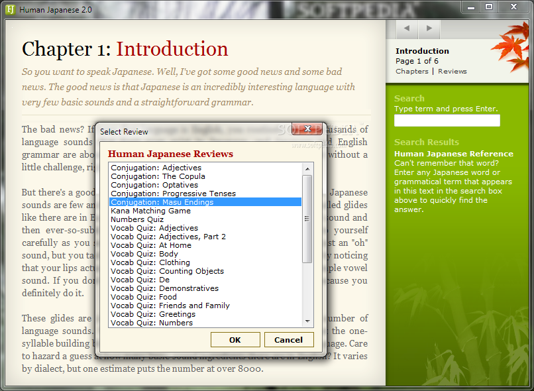Image resolution: width=534 pixels, height=391 pixels.
Task: Click the review list scrollbar thumb
Action: point(307,219)
